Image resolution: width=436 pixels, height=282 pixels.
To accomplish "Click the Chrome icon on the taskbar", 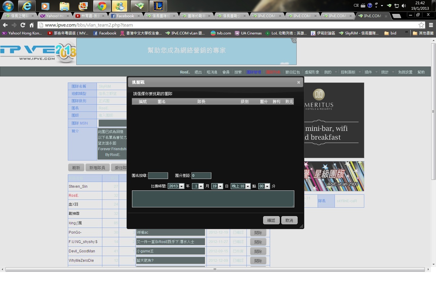I will click(102, 6).
